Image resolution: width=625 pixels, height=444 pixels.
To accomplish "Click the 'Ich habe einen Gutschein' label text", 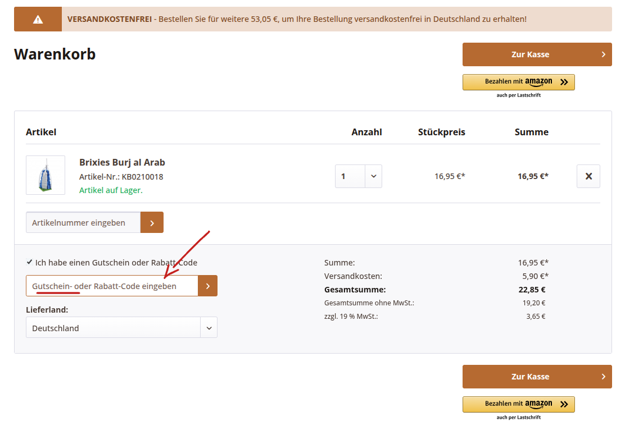I will (x=116, y=263).
